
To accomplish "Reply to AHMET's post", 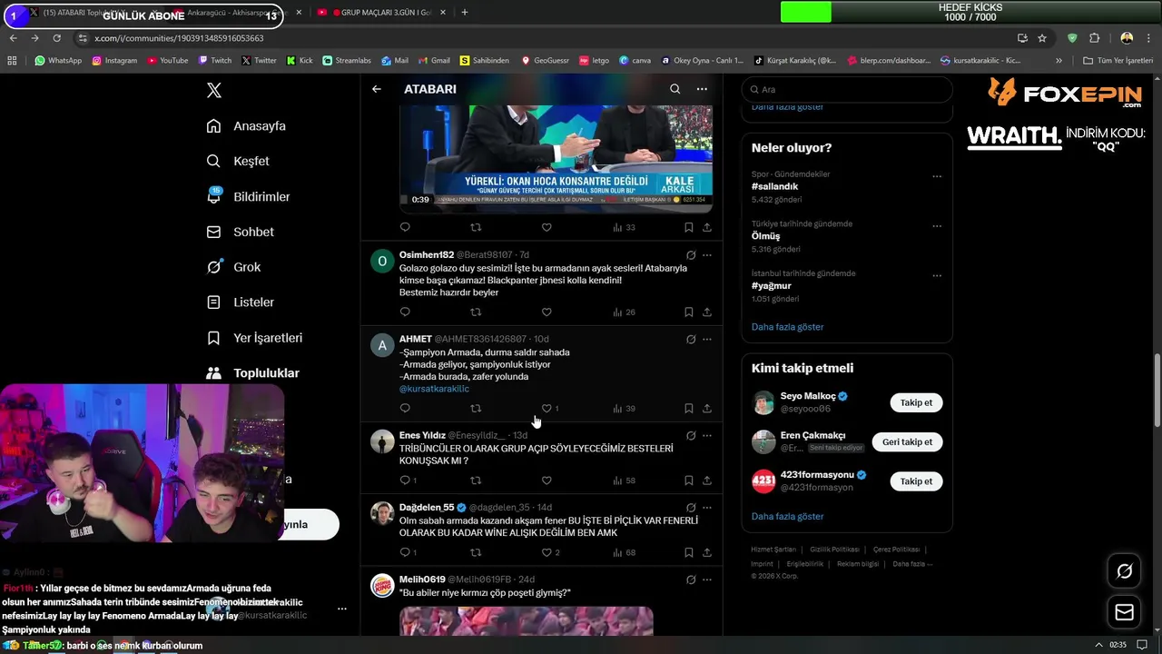I will point(405,409).
